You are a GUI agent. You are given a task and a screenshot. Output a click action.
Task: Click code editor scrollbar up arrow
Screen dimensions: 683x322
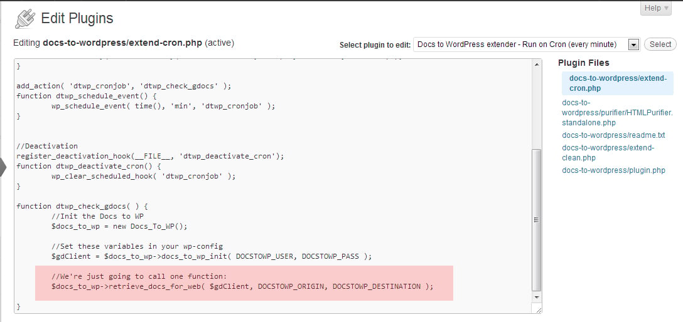coord(537,65)
